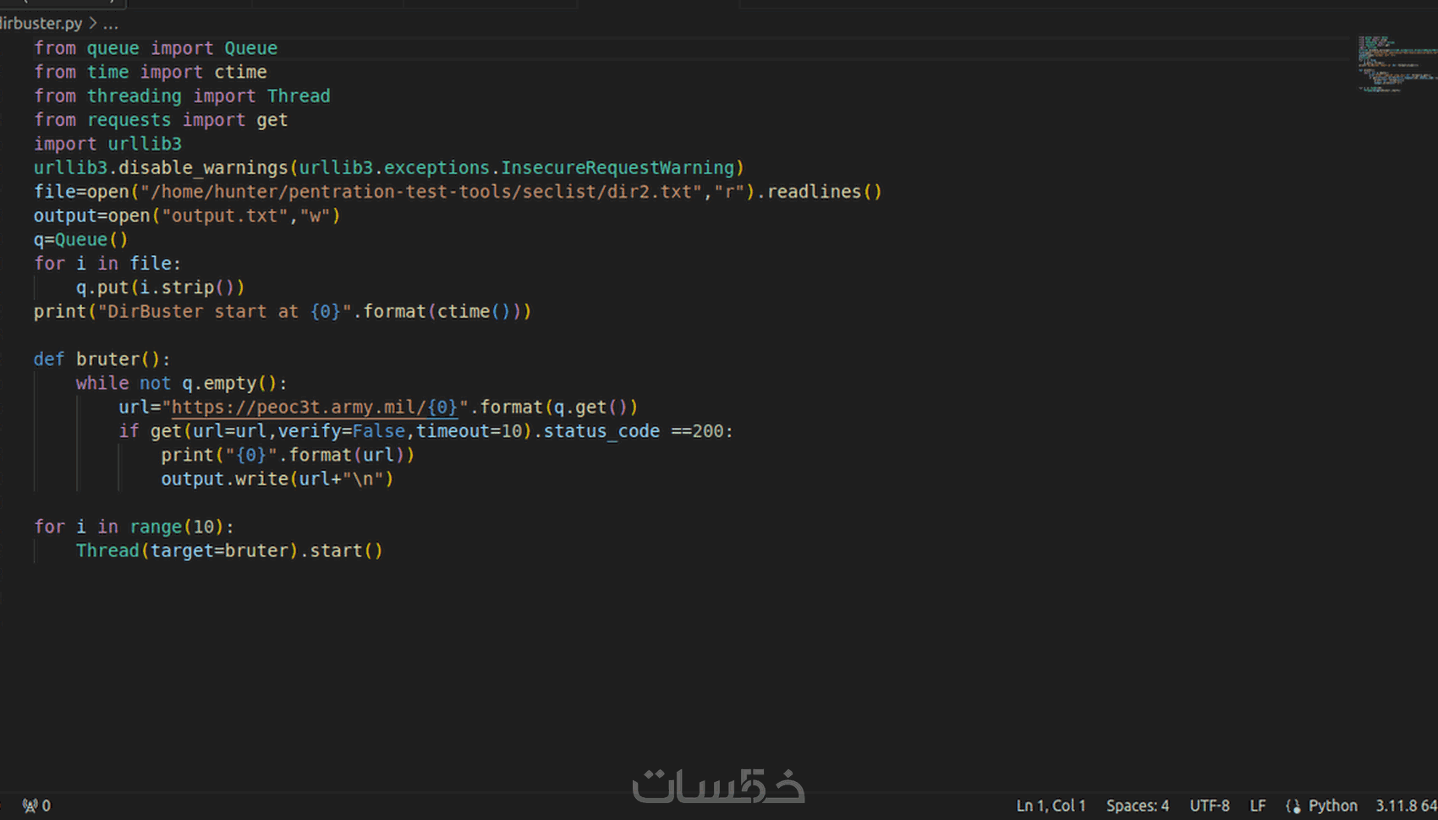Select file encoding UTF-8 in status bar

click(x=1210, y=806)
